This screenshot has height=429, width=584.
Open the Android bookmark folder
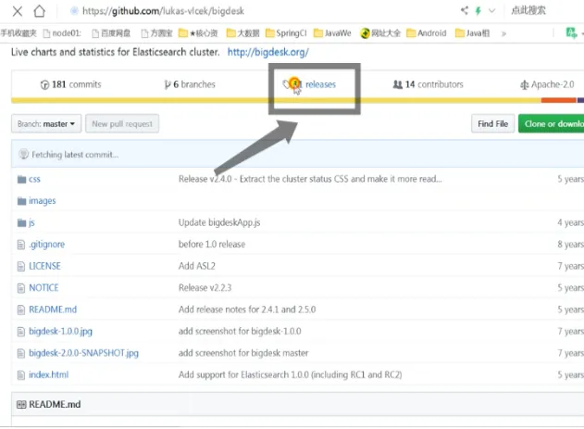[x=427, y=33]
